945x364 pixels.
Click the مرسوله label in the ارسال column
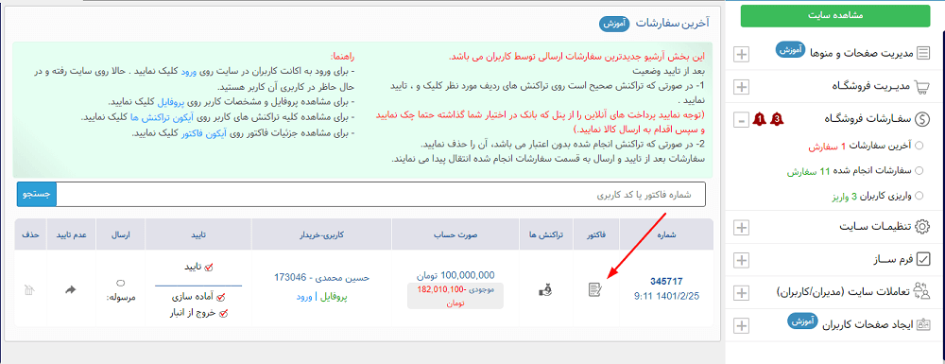coord(122,297)
